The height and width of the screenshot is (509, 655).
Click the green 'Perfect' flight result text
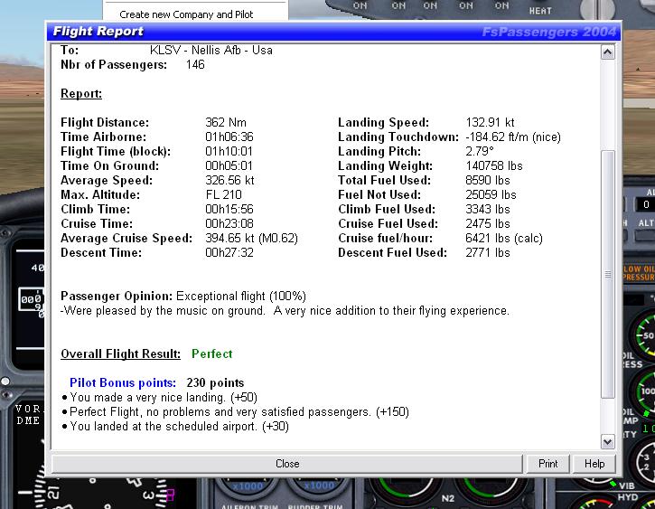(x=211, y=353)
